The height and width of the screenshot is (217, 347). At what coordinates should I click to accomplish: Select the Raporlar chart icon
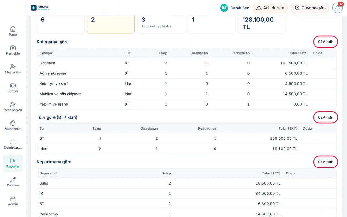point(13,161)
